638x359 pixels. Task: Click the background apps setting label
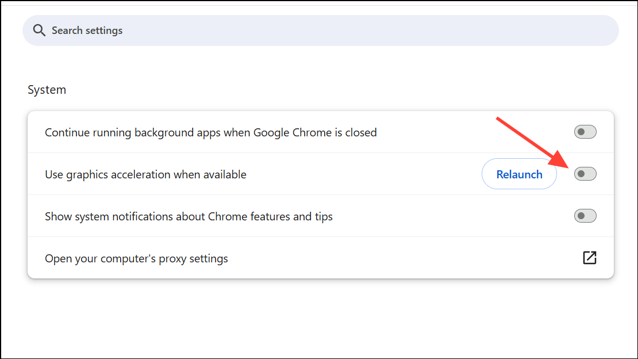210,132
